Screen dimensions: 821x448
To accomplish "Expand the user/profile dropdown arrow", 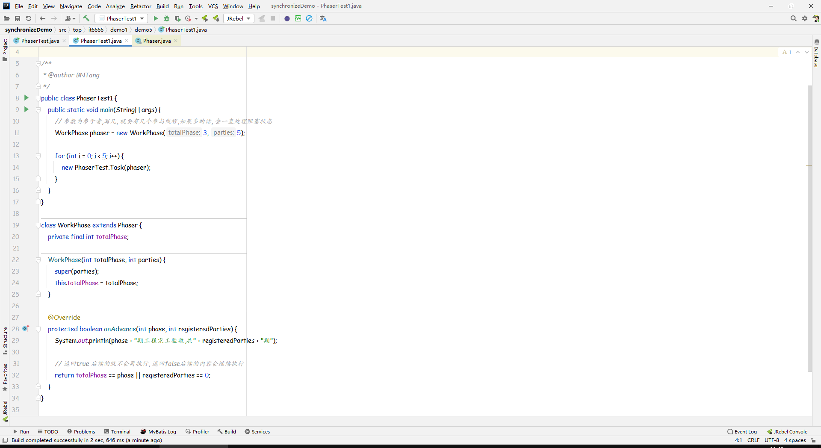I will (x=74, y=18).
